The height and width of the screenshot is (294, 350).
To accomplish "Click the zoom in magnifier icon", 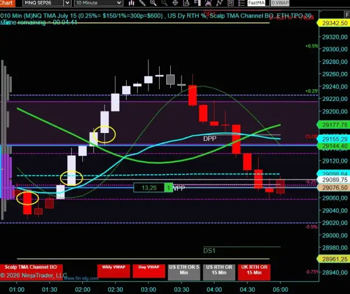I will [153, 3].
